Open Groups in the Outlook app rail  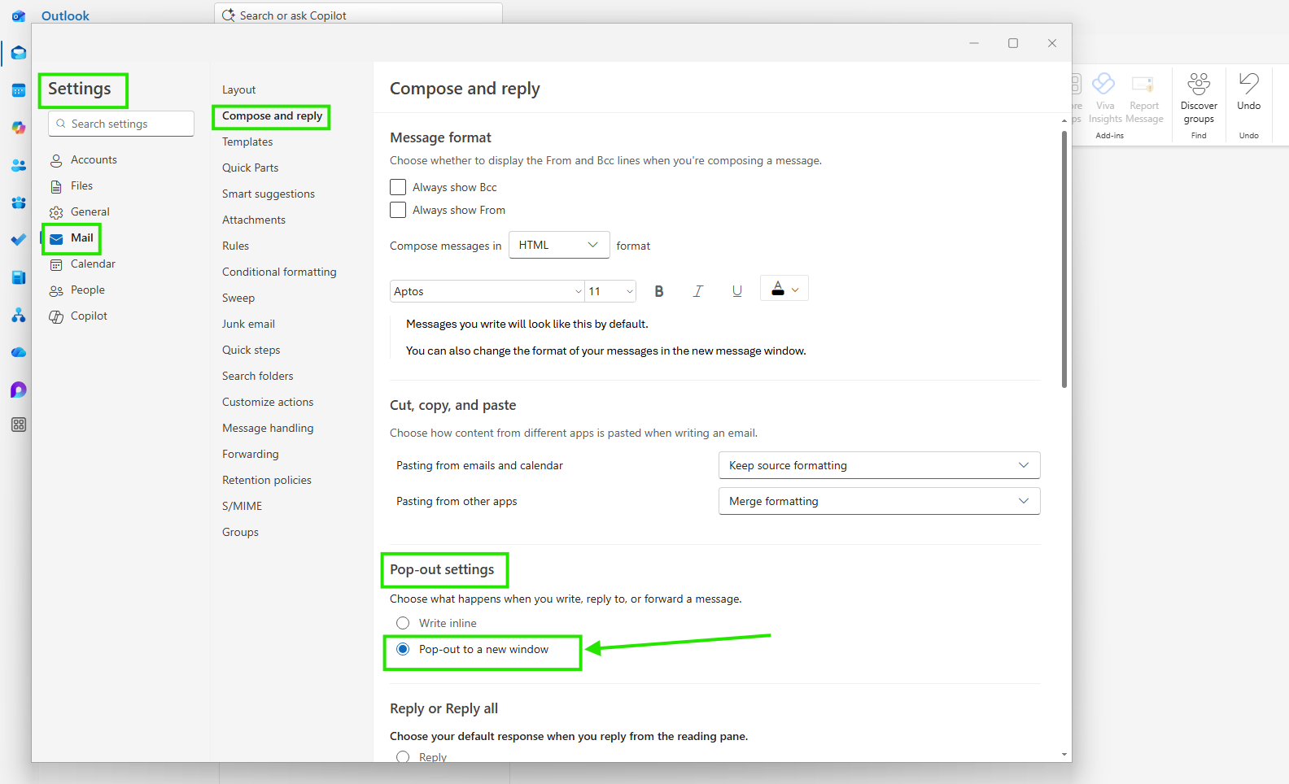tap(19, 203)
